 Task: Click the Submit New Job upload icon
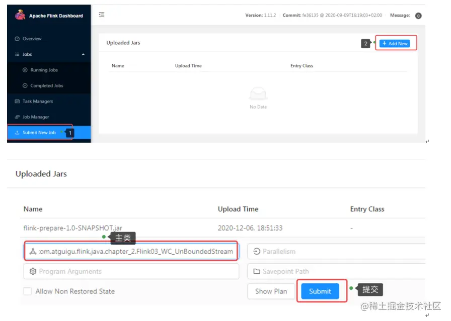17,132
